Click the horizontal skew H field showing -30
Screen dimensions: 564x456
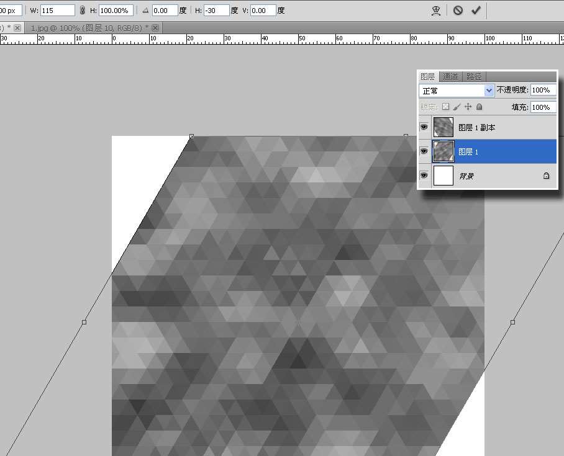click(222, 11)
